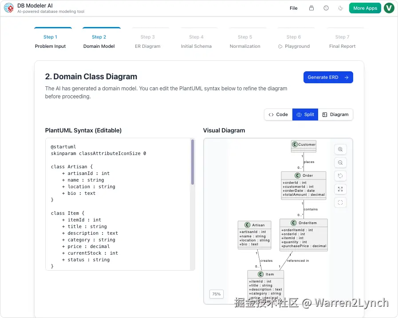Screen dimensions: 398x318
Task: Click the Order class C icon
Action: pyautogui.click(x=297, y=175)
